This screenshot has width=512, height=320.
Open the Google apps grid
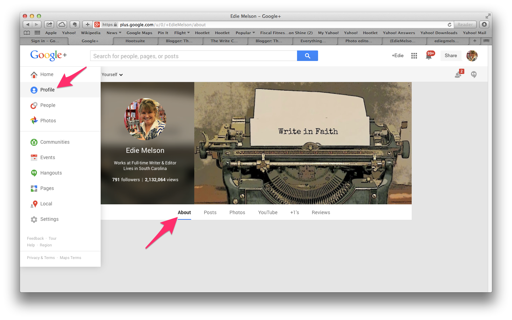414,56
